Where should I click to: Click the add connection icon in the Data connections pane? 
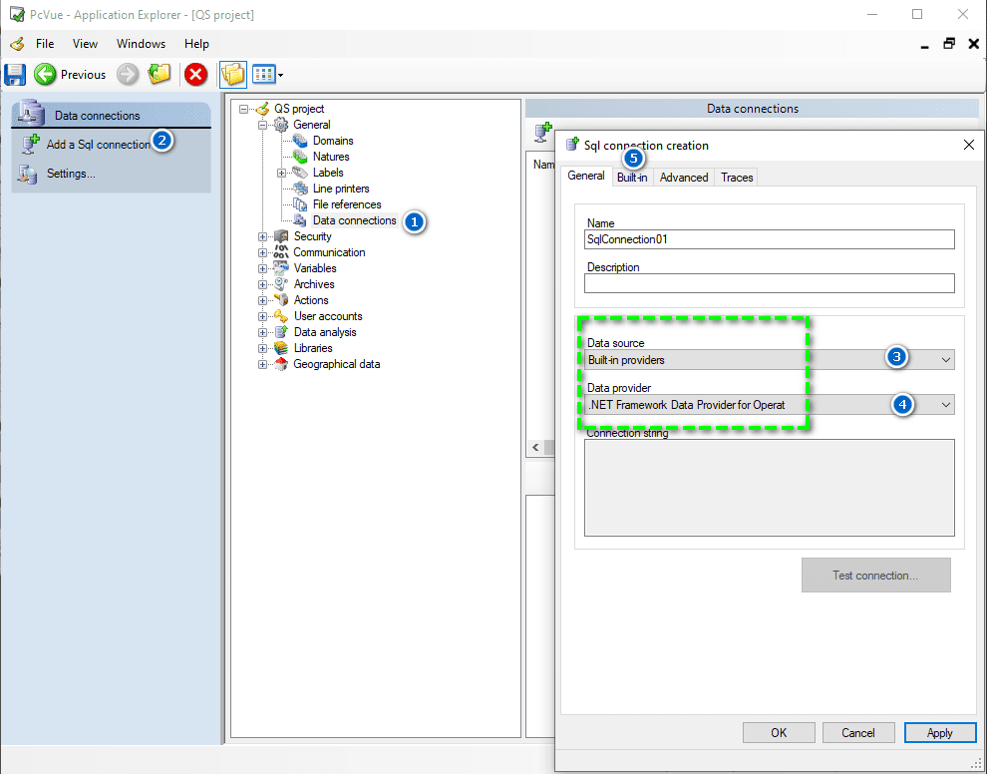[542, 132]
